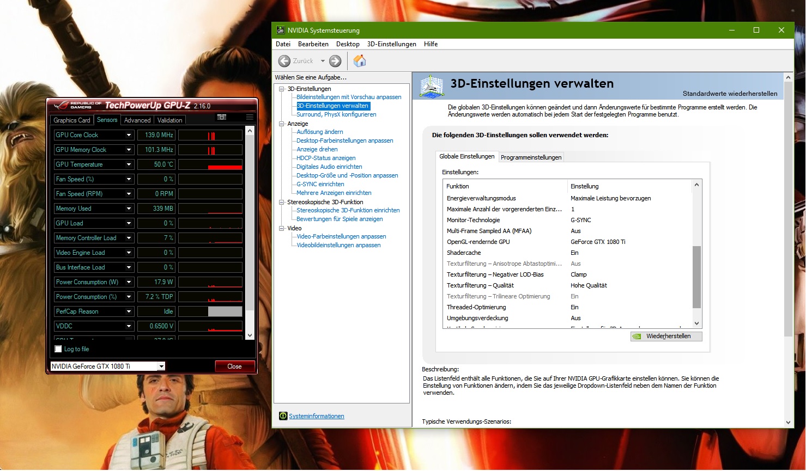Open the Hilfe menu
806x471 pixels.
tap(431, 44)
